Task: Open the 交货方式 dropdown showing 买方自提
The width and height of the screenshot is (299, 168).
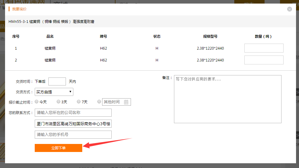Action: (x=54, y=92)
